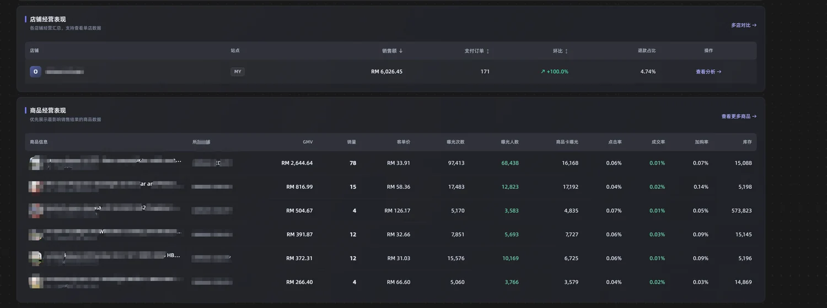Click the +100.0% growth indicator
Viewport: 827px width, 308px height.
point(555,72)
